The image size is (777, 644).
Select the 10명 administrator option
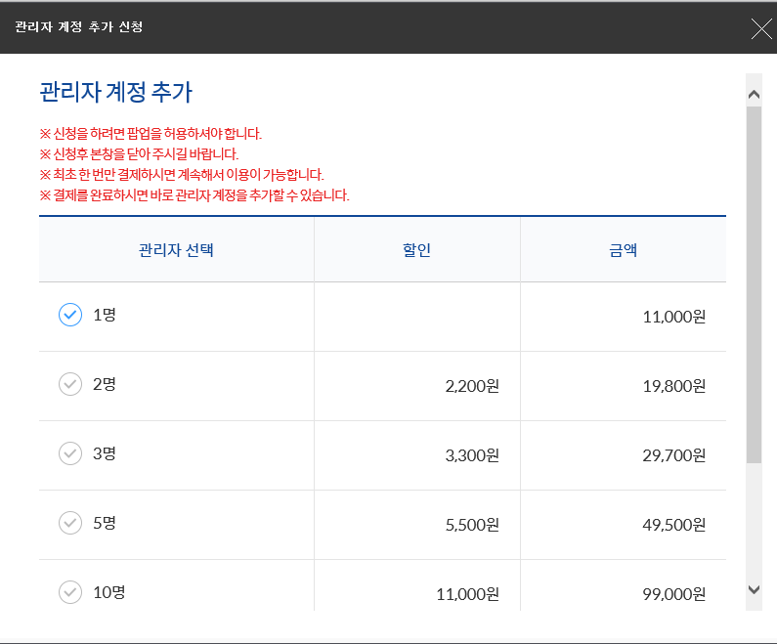(70, 592)
